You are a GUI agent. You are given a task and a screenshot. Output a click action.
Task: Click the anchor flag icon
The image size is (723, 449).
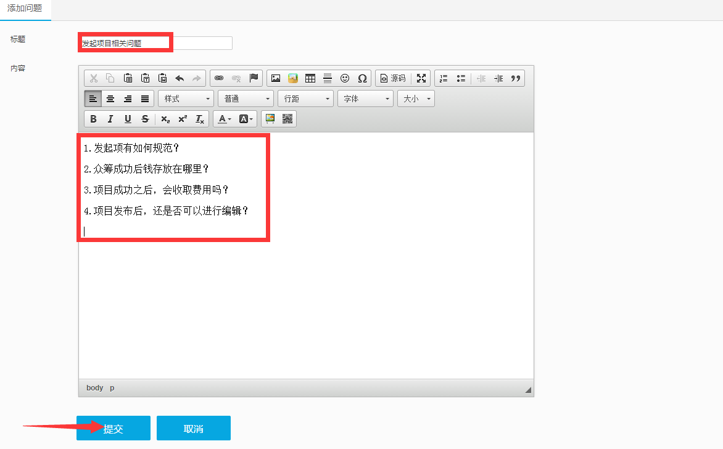tap(254, 78)
